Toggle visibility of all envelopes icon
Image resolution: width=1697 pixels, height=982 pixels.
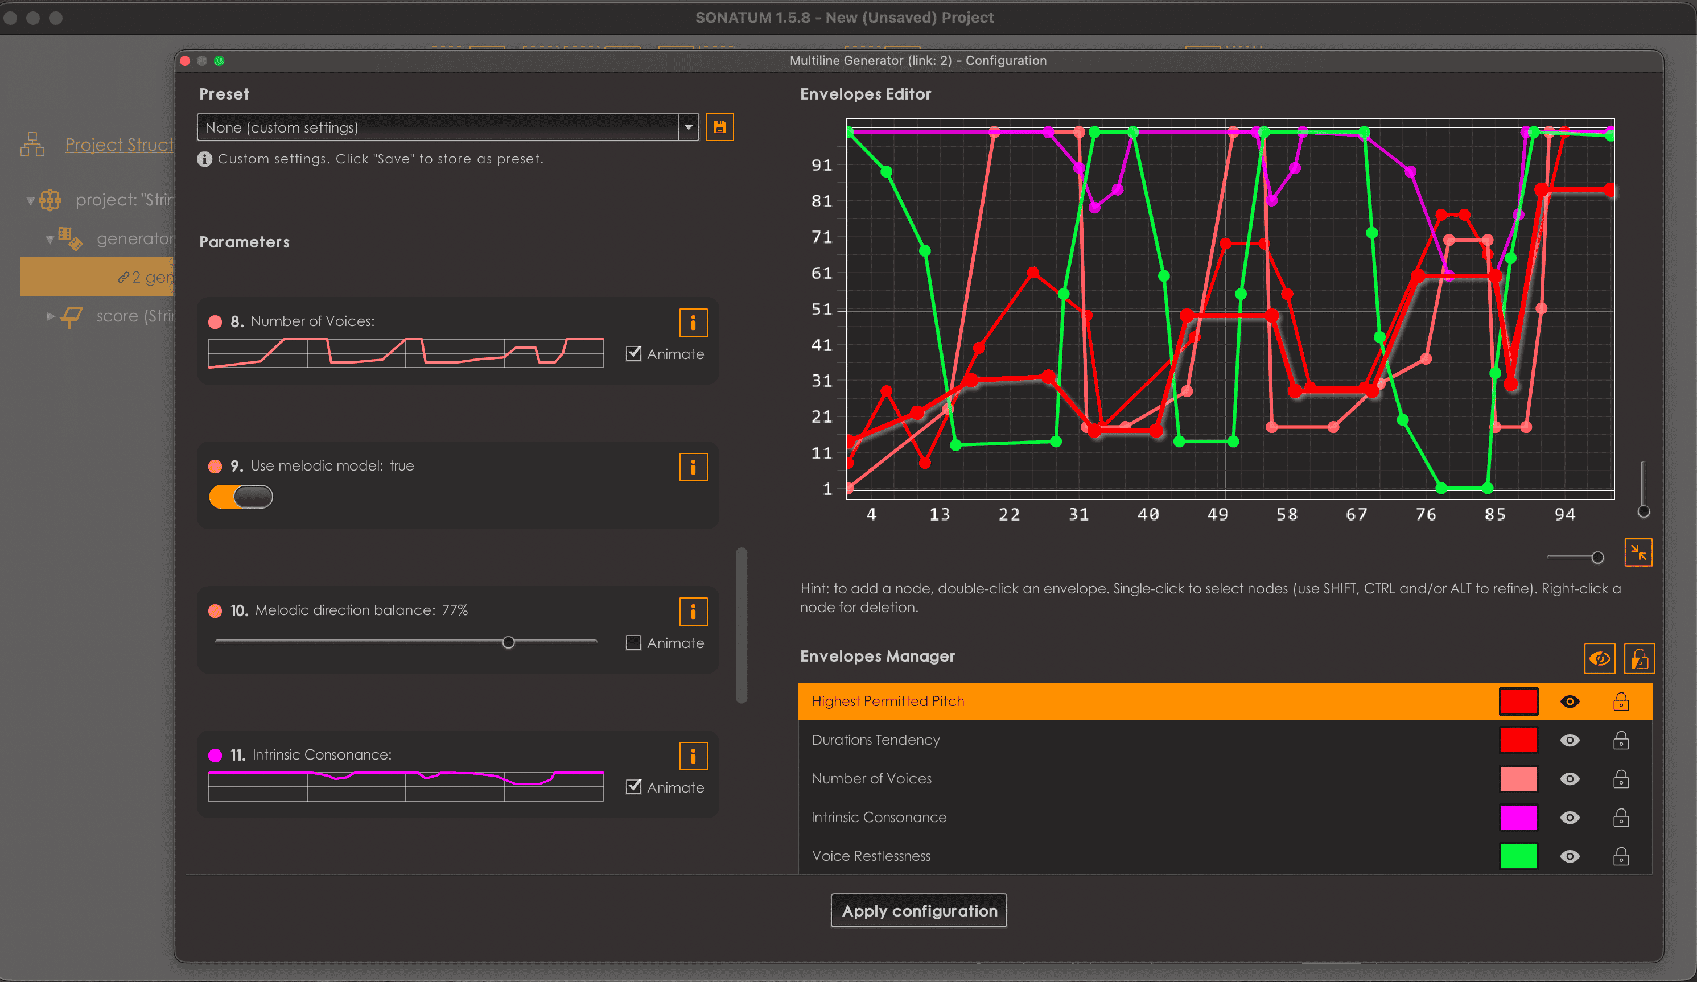click(x=1599, y=658)
